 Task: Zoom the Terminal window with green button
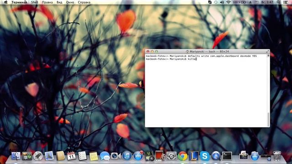click(x=156, y=51)
